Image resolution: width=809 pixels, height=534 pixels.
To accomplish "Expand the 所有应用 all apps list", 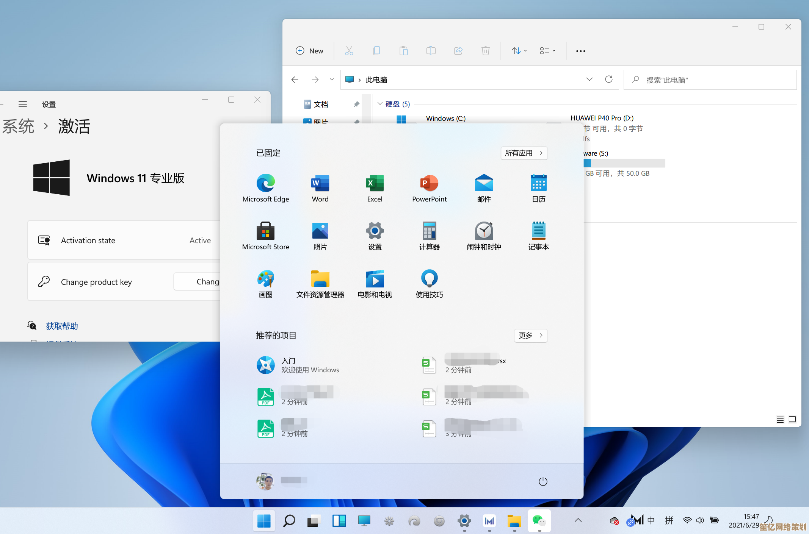I will coord(524,153).
